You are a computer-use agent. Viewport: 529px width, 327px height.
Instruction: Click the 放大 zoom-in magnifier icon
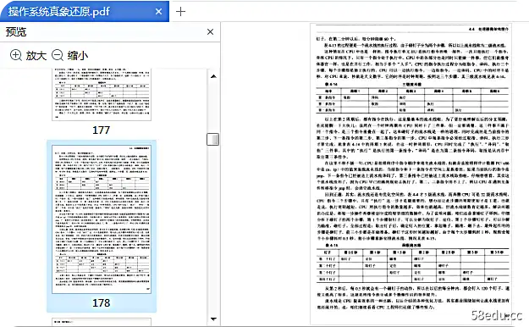tap(16, 55)
